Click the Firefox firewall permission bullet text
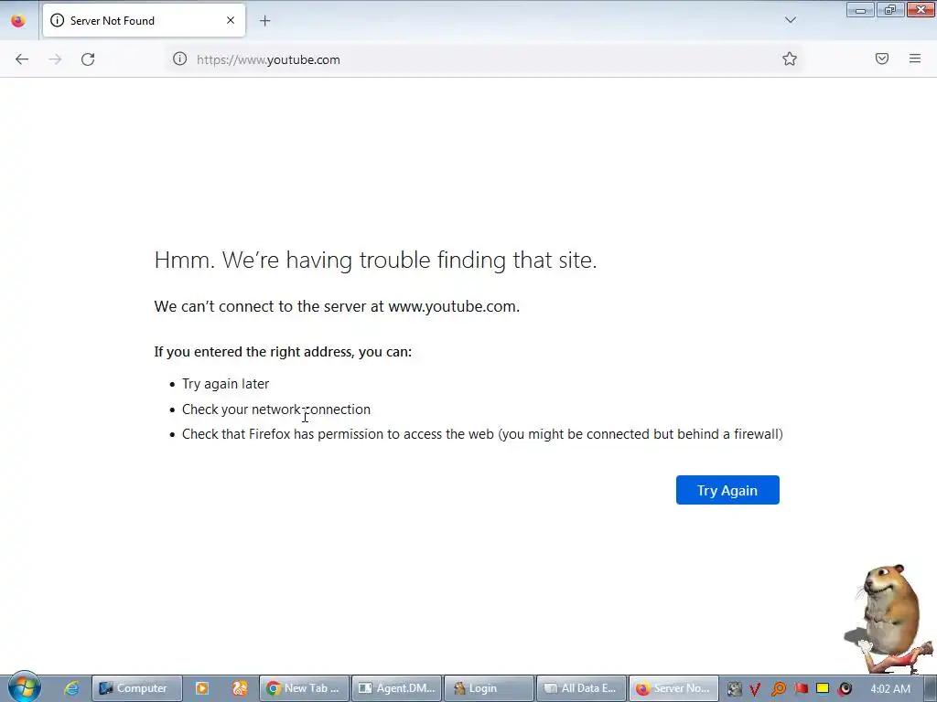 coord(482,434)
